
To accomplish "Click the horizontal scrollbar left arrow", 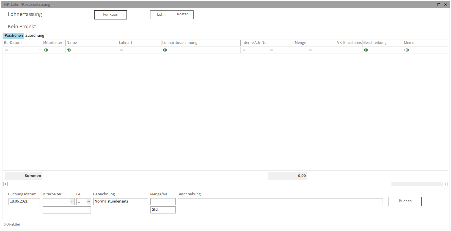I will pyautogui.click(x=5, y=184).
